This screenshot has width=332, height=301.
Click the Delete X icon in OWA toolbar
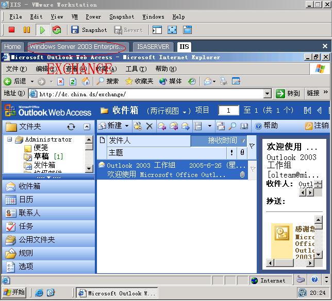click(x=150, y=126)
